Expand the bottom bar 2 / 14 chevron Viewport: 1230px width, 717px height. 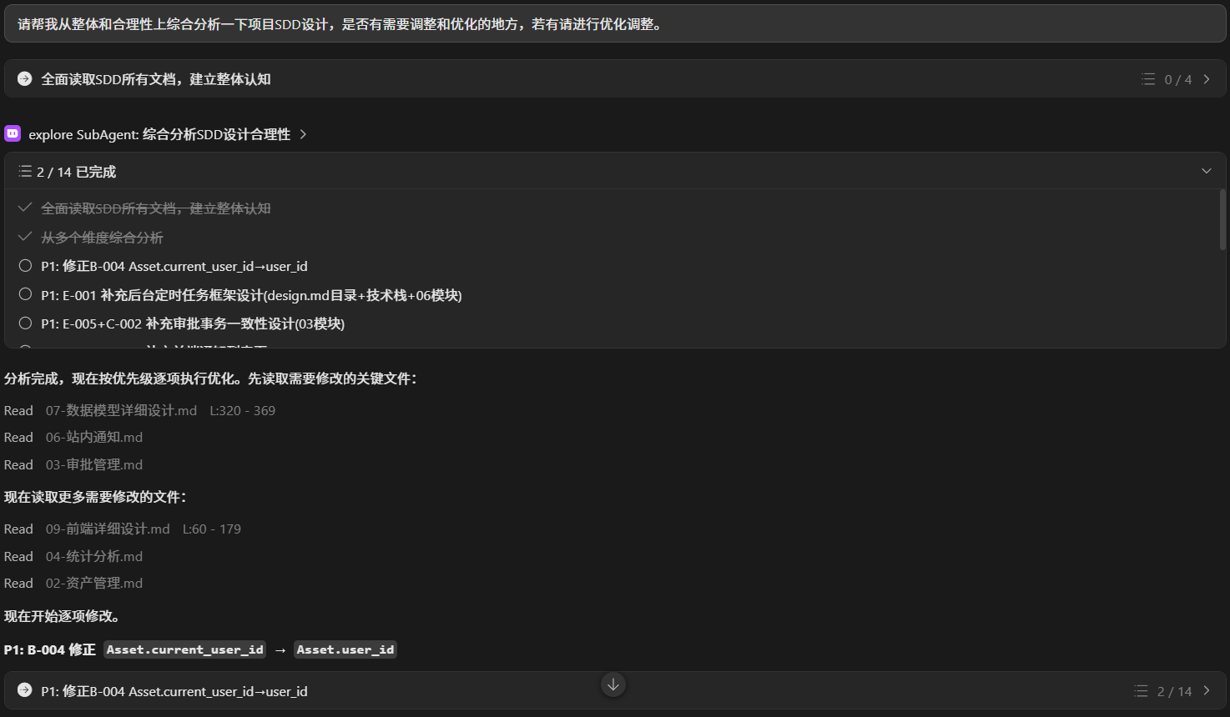coord(1207,691)
